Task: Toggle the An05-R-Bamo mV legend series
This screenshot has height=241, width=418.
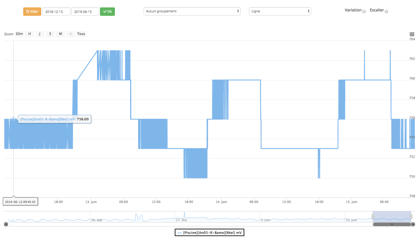Action: (x=210, y=232)
